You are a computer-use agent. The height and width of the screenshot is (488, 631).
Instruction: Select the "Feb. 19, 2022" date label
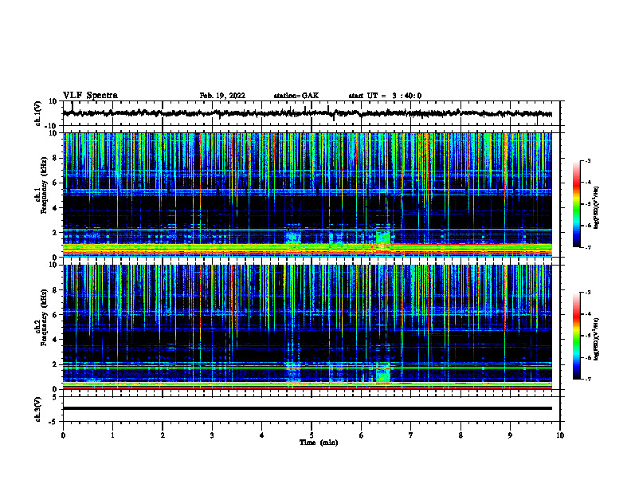tap(222, 96)
